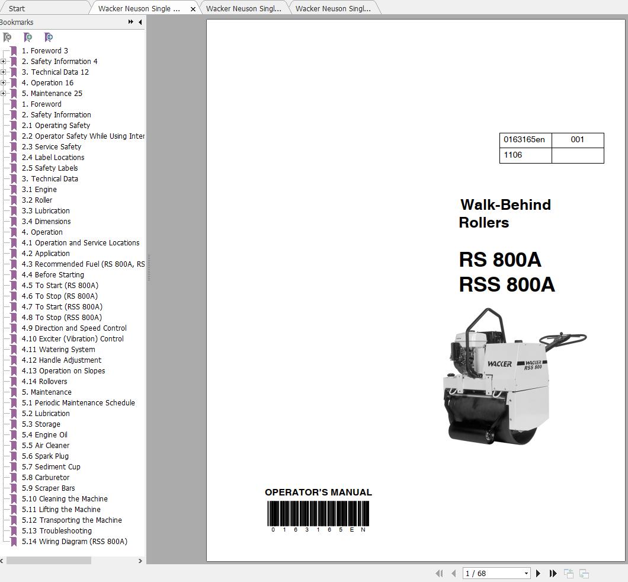Click the next view icon in status bar
The width and height of the screenshot is (628, 582).
click(x=584, y=573)
